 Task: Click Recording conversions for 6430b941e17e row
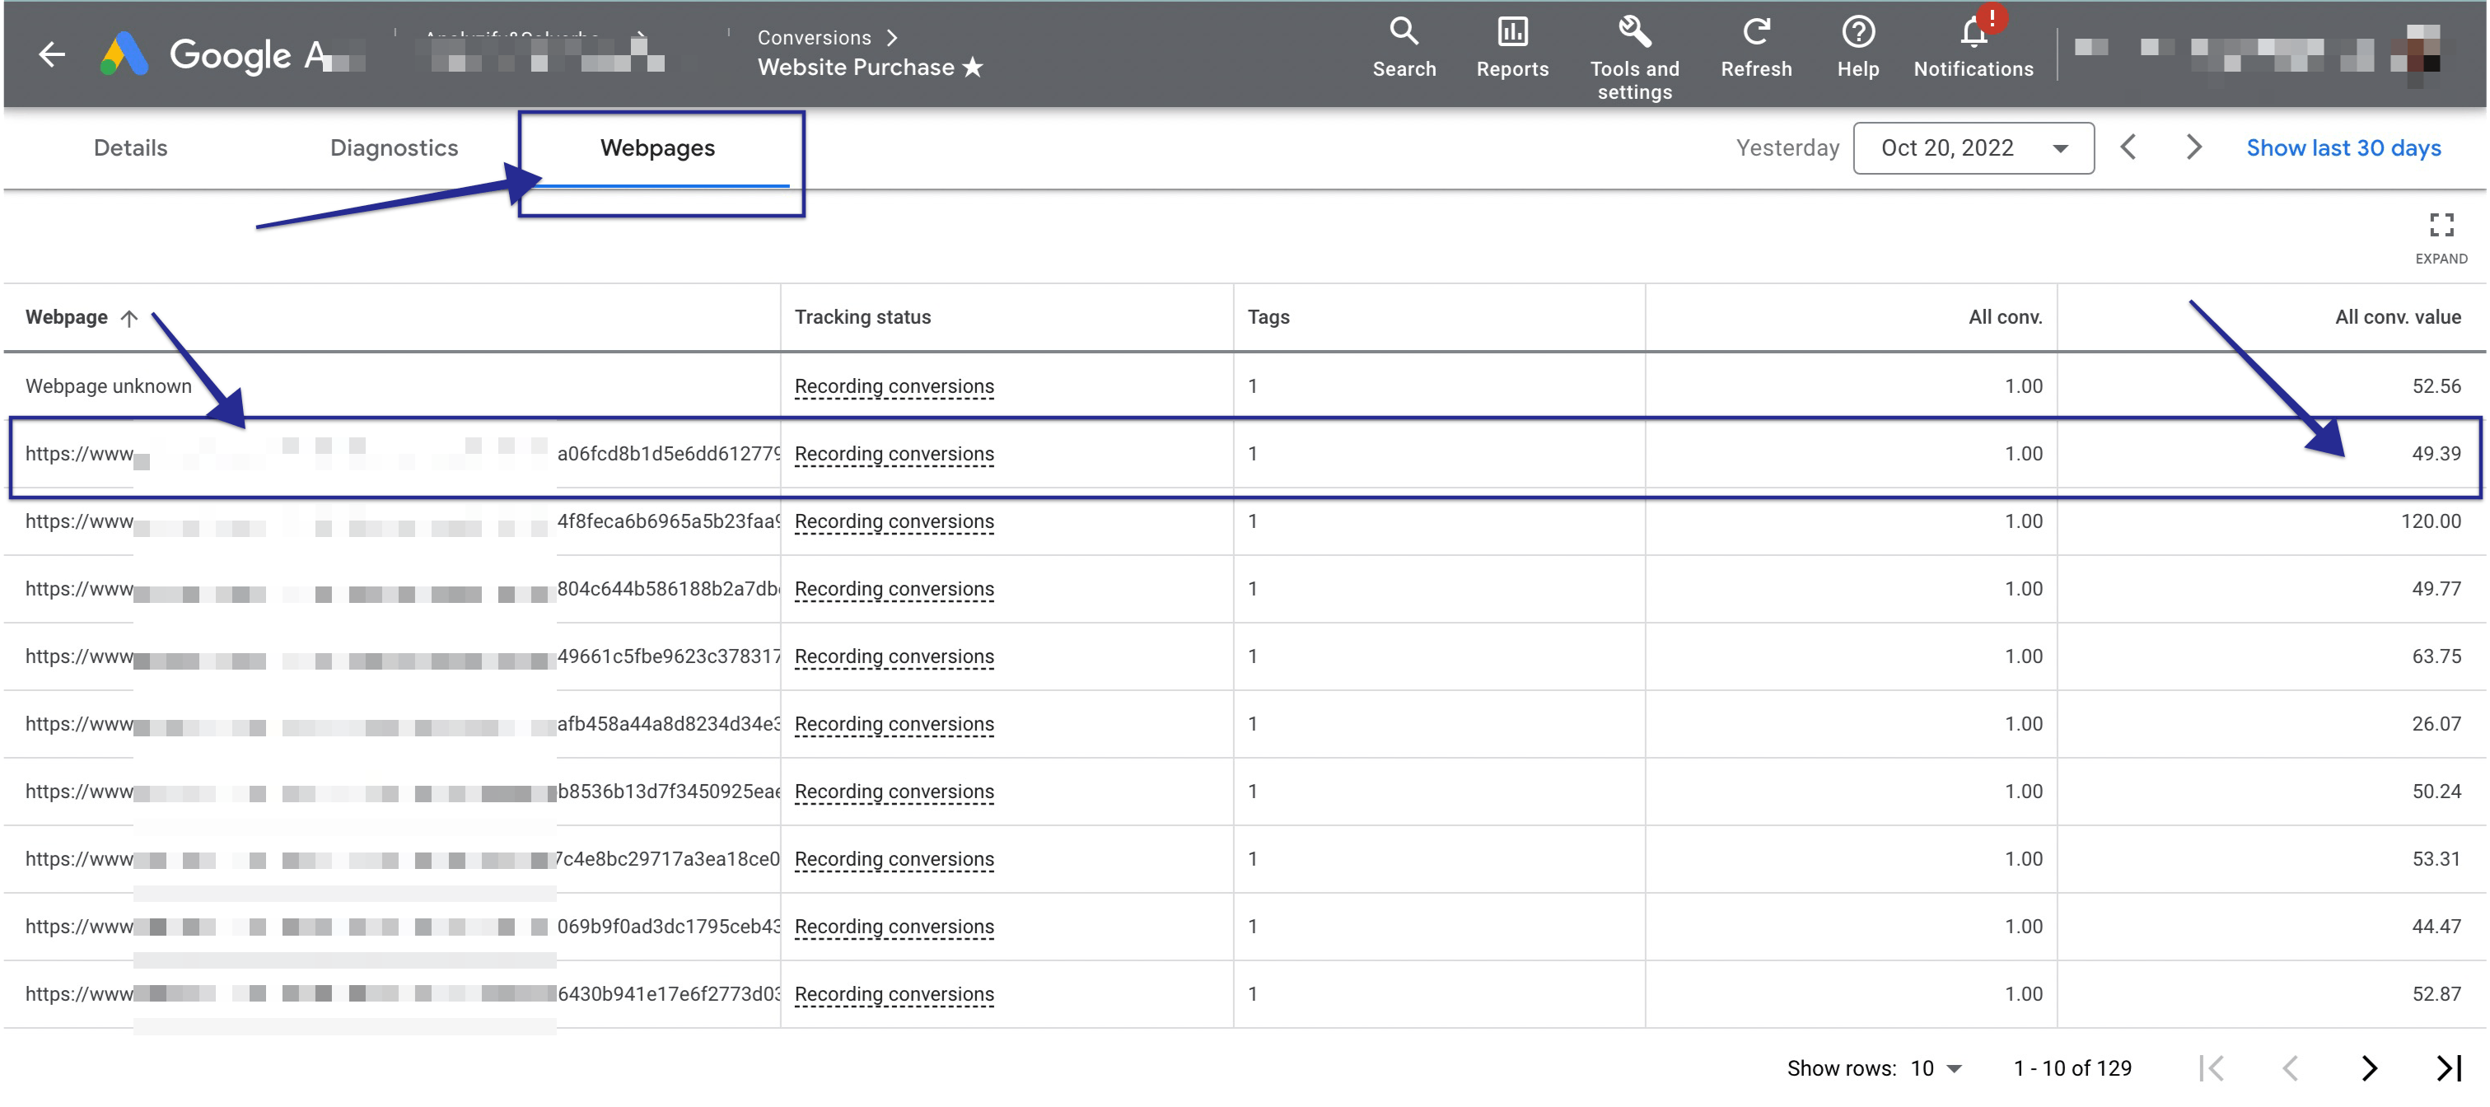point(893,994)
